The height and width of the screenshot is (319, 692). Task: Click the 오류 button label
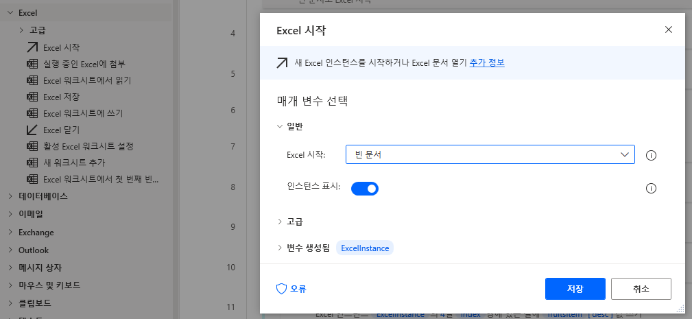(298, 289)
